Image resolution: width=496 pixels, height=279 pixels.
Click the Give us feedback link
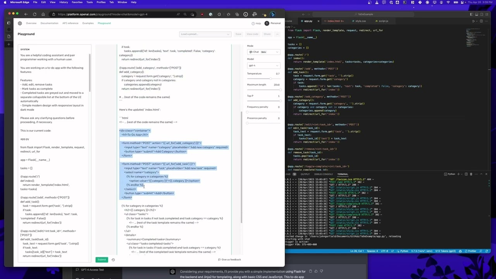(x=229, y=260)
